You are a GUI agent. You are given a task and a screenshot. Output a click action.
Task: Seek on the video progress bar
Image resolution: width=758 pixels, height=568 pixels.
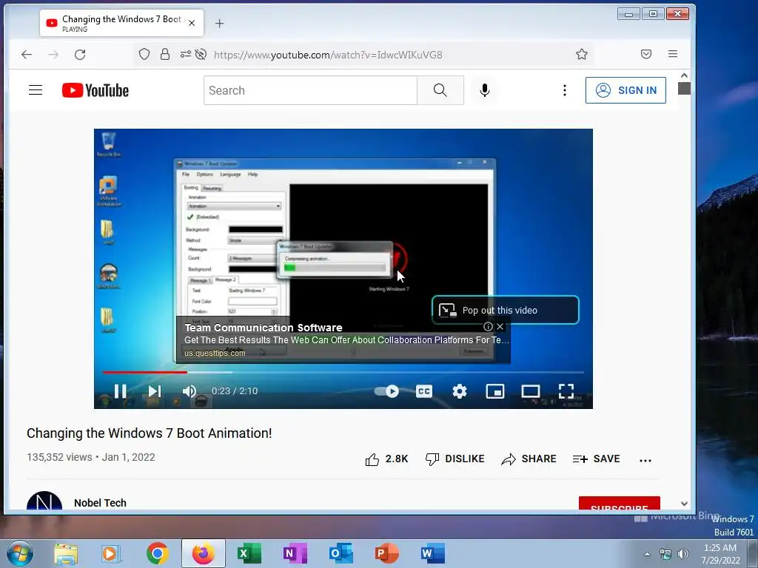343,373
